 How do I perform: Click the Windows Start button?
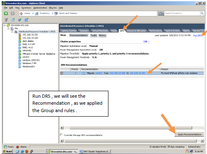click(x=7, y=152)
